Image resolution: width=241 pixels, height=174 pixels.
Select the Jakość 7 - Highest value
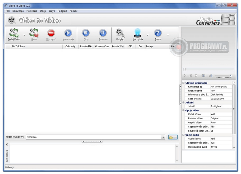tap(221, 106)
